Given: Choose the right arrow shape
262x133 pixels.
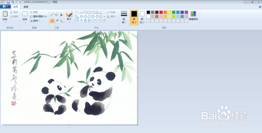Looking at the screenshot, I should [93, 16].
